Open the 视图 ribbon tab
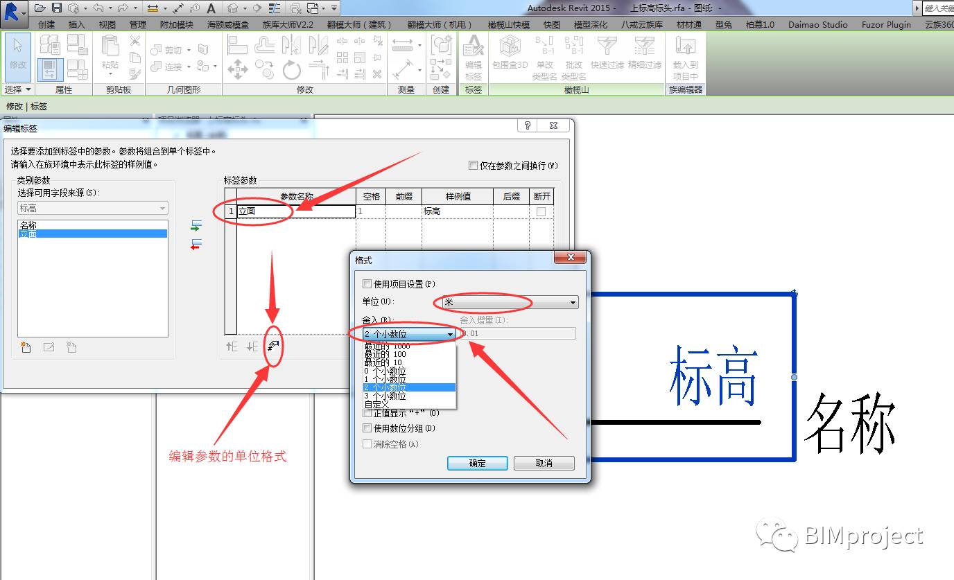 coord(107,24)
